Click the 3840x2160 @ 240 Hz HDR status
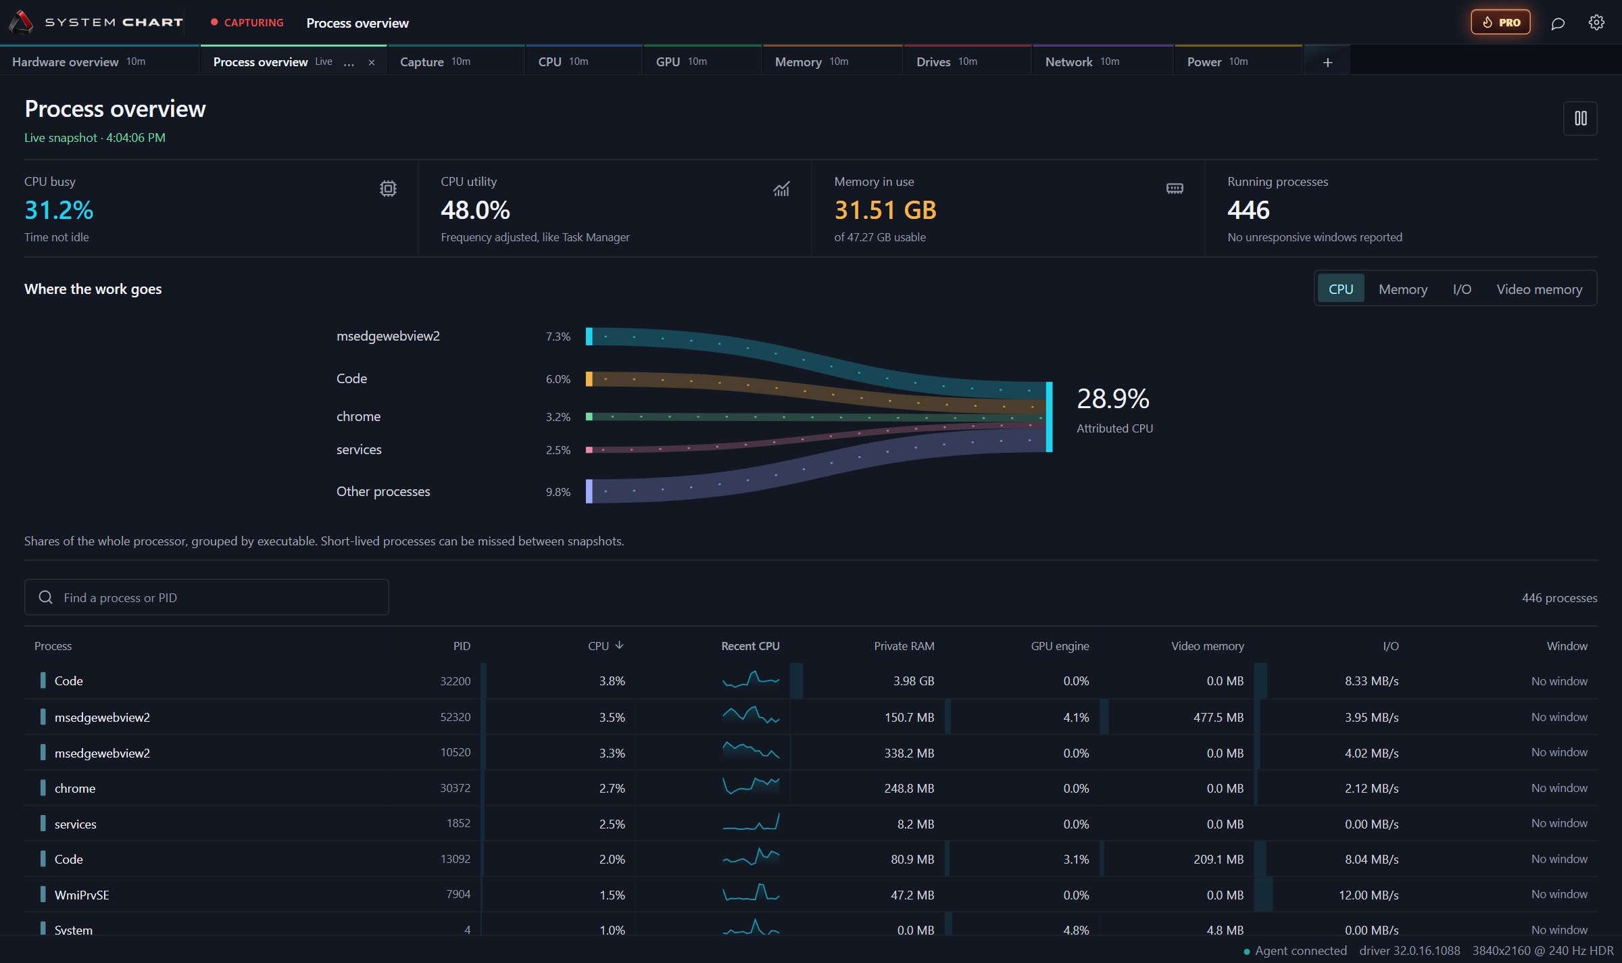Viewport: 1622px width, 963px height. [x=1543, y=951]
